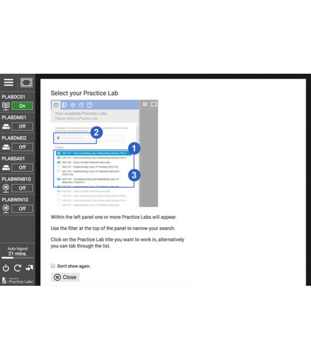Open the hamburger menu in sidebar
The image size is (311, 359).
(9, 83)
